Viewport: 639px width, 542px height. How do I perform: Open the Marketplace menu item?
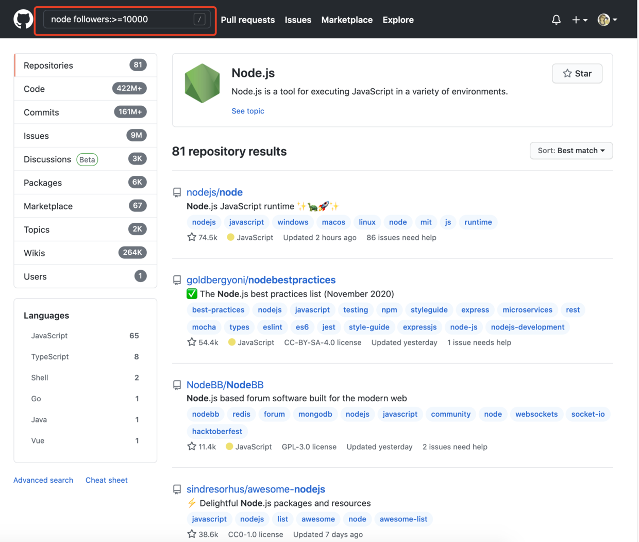coord(347,20)
